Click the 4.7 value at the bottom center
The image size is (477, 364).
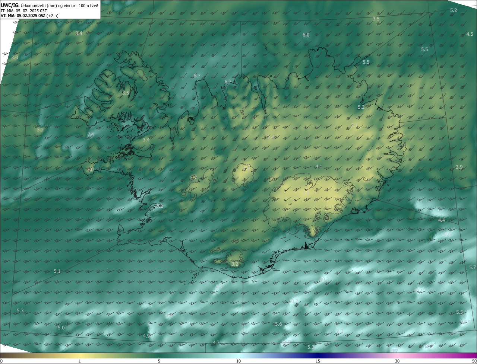click(216, 342)
